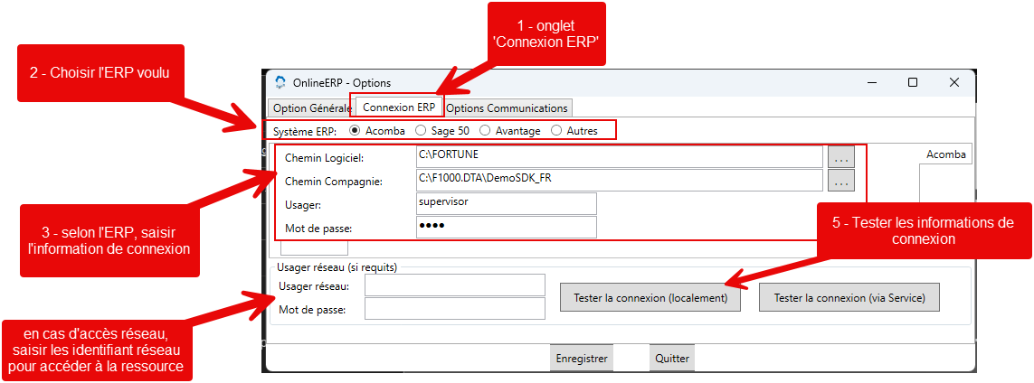Image resolution: width=1034 pixels, height=383 pixels.
Task: Save settings with Enregistrer
Action: point(581,359)
